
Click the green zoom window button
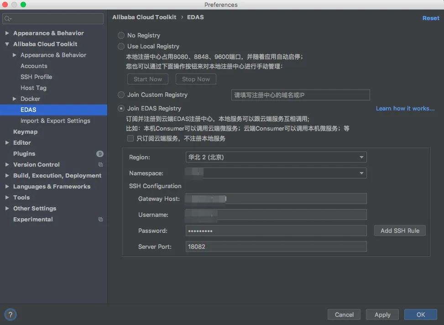(23, 5)
